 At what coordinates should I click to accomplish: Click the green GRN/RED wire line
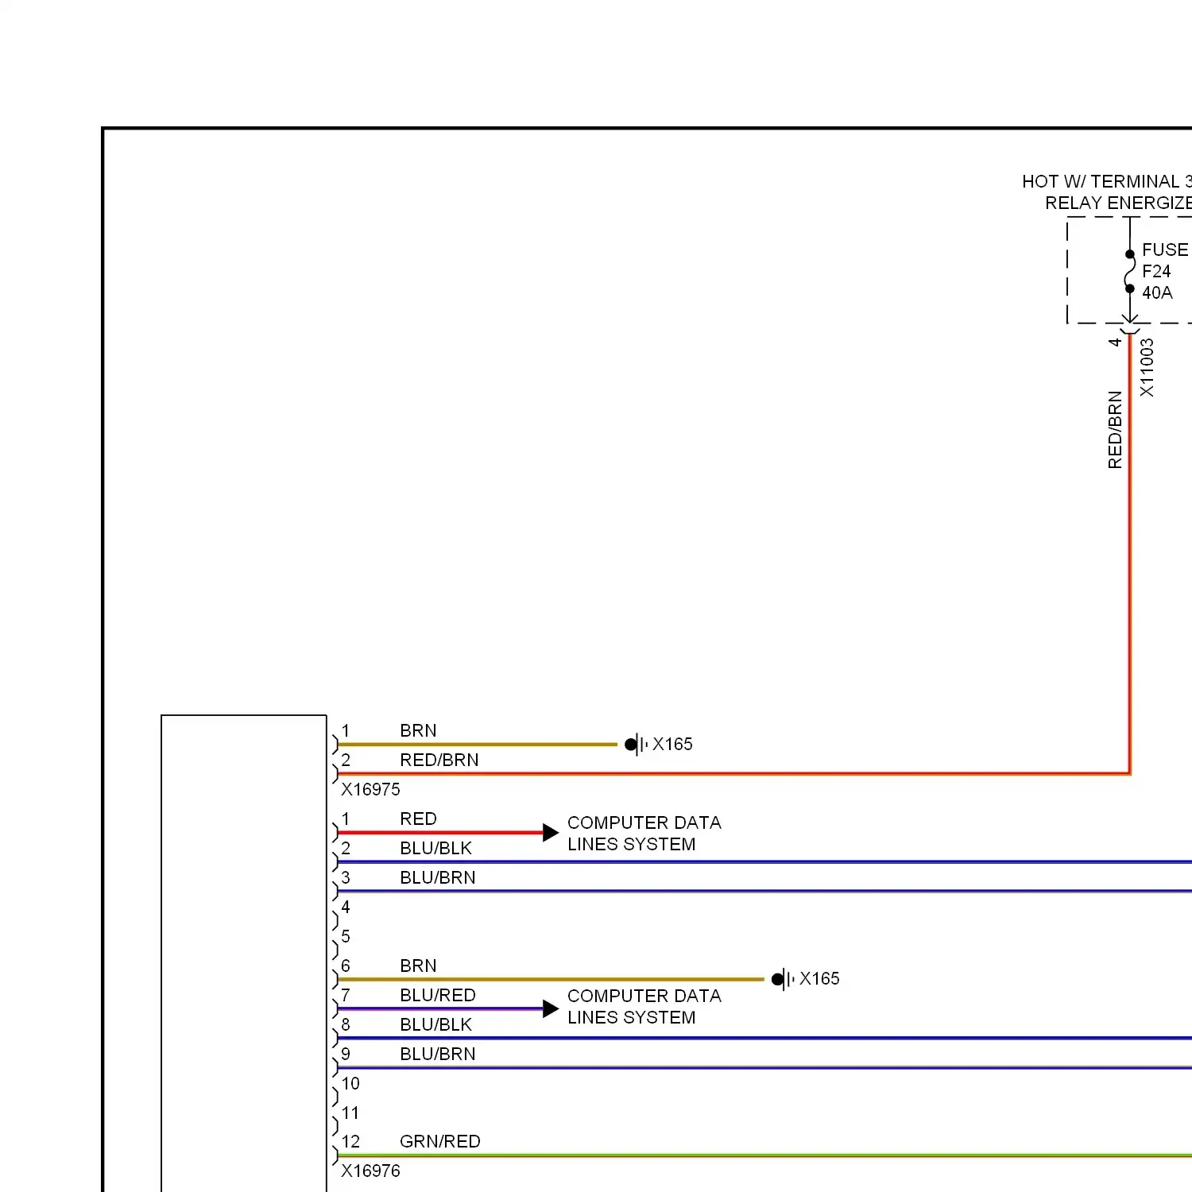[x=764, y=1155]
